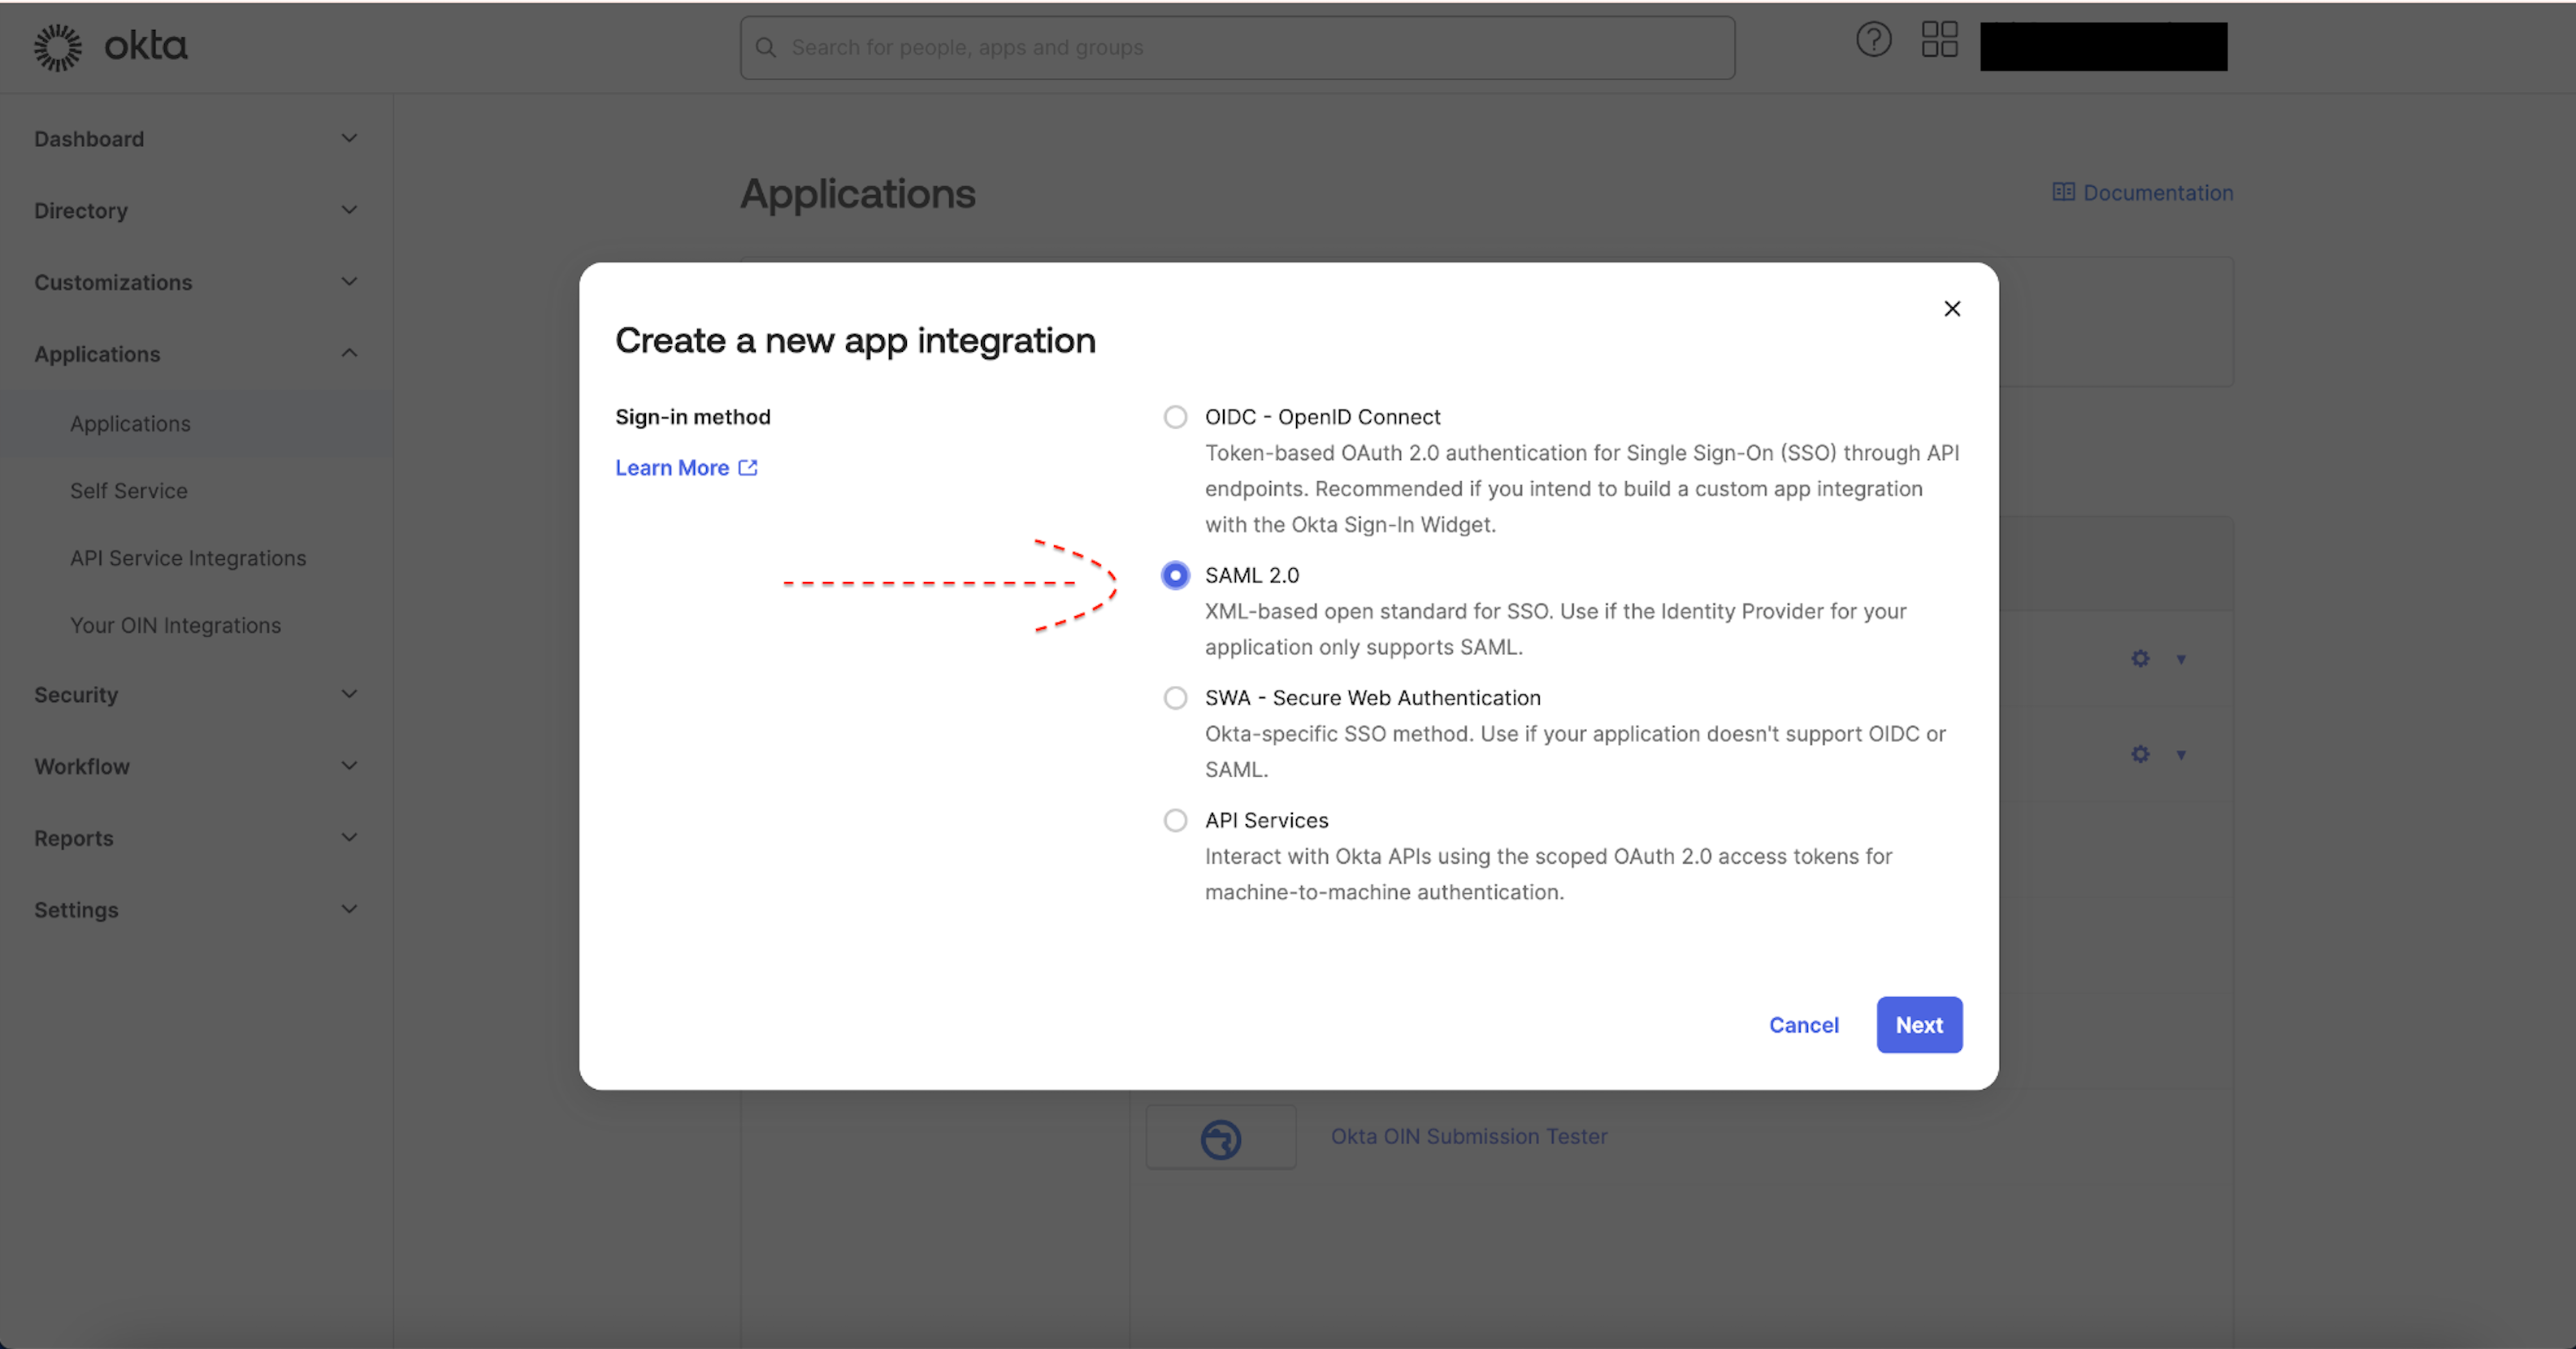Screen dimensions: 2576x1349
Task: Click the Documentation book icon
Action: tap(2063, 192)
